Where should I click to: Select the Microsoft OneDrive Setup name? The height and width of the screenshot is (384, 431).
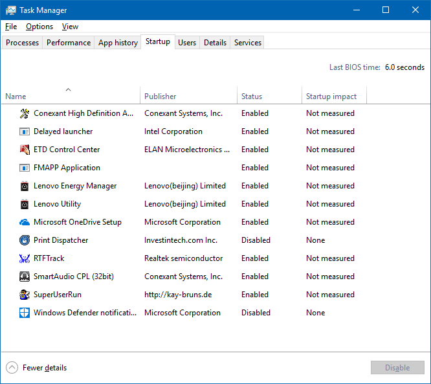point(78,222)
